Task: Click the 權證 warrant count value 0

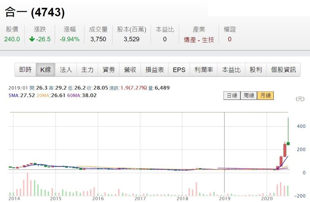Action: pos(229,39)
